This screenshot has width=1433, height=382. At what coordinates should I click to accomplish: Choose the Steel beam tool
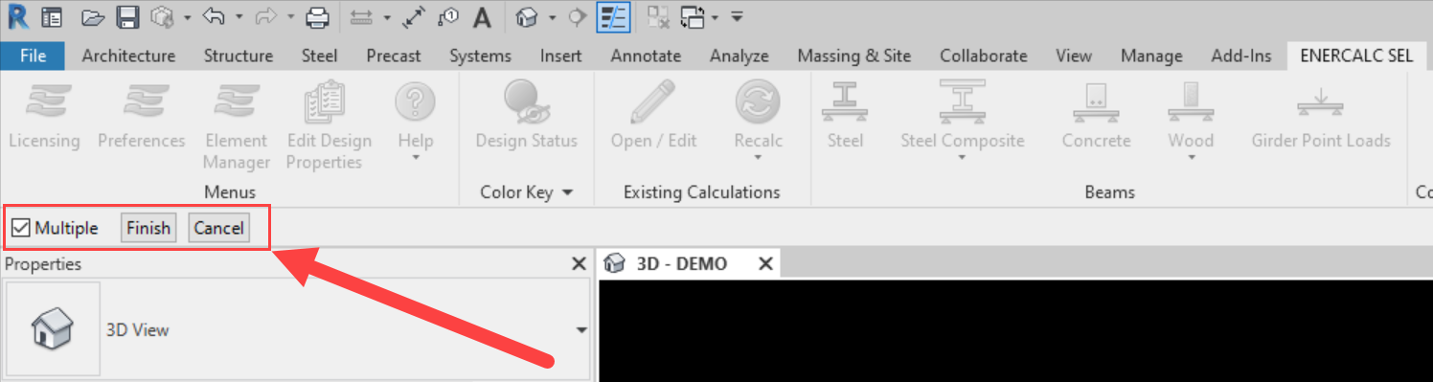click(x=845, y=102)
